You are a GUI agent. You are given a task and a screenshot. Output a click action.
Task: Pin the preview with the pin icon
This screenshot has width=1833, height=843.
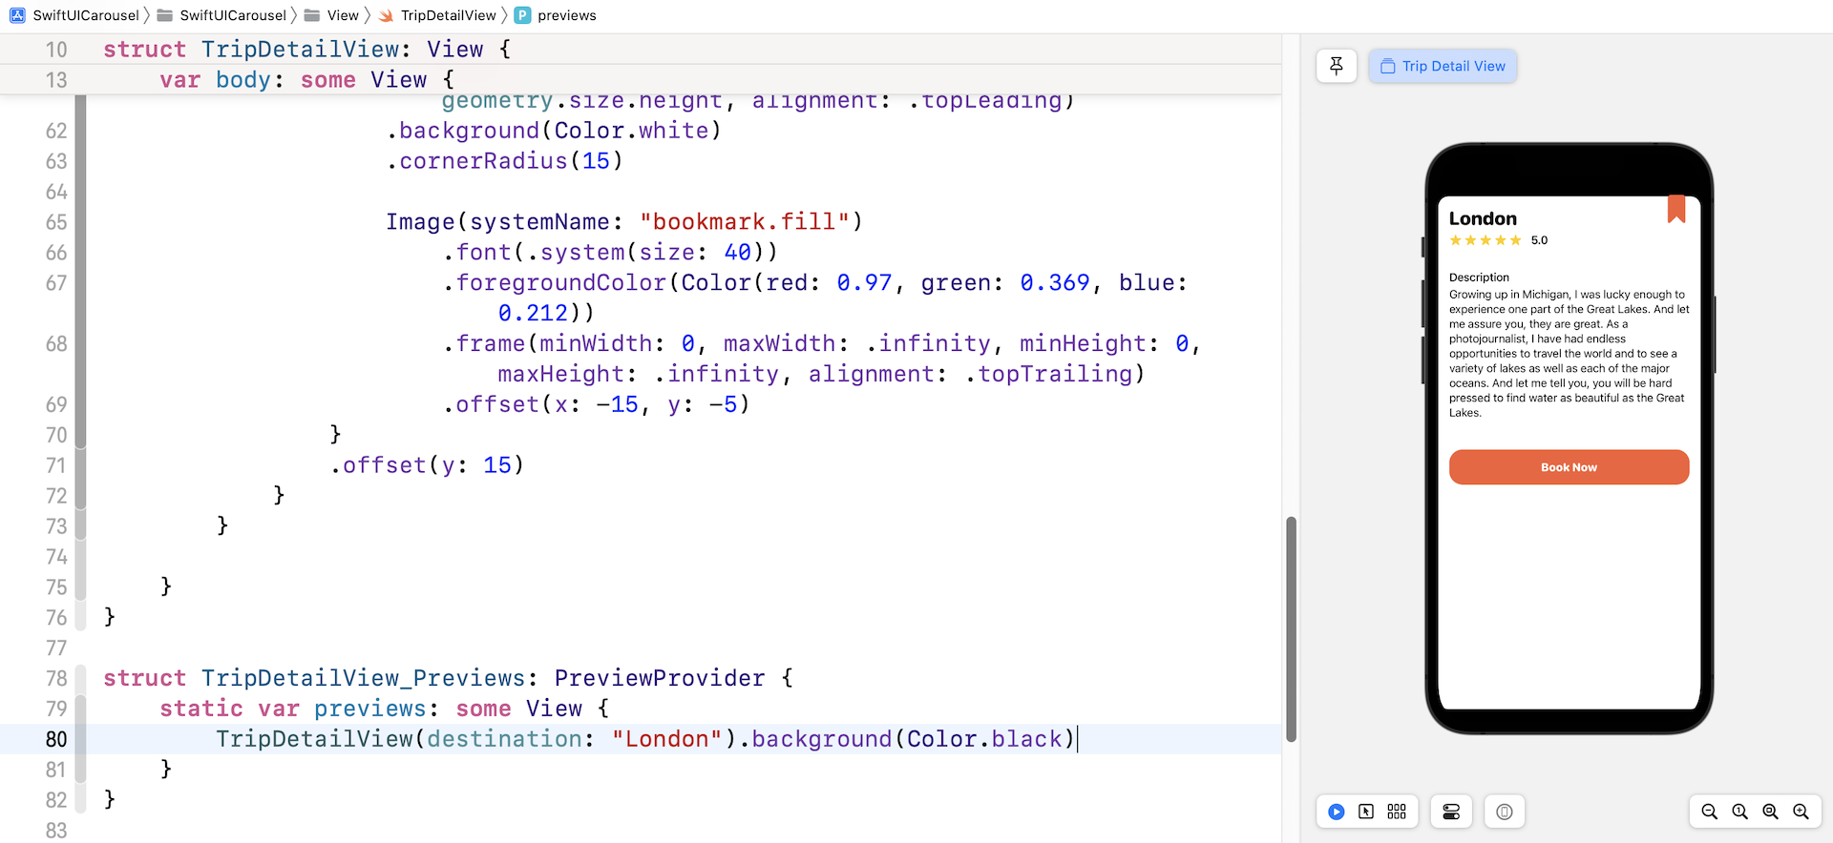(1336, 66)
